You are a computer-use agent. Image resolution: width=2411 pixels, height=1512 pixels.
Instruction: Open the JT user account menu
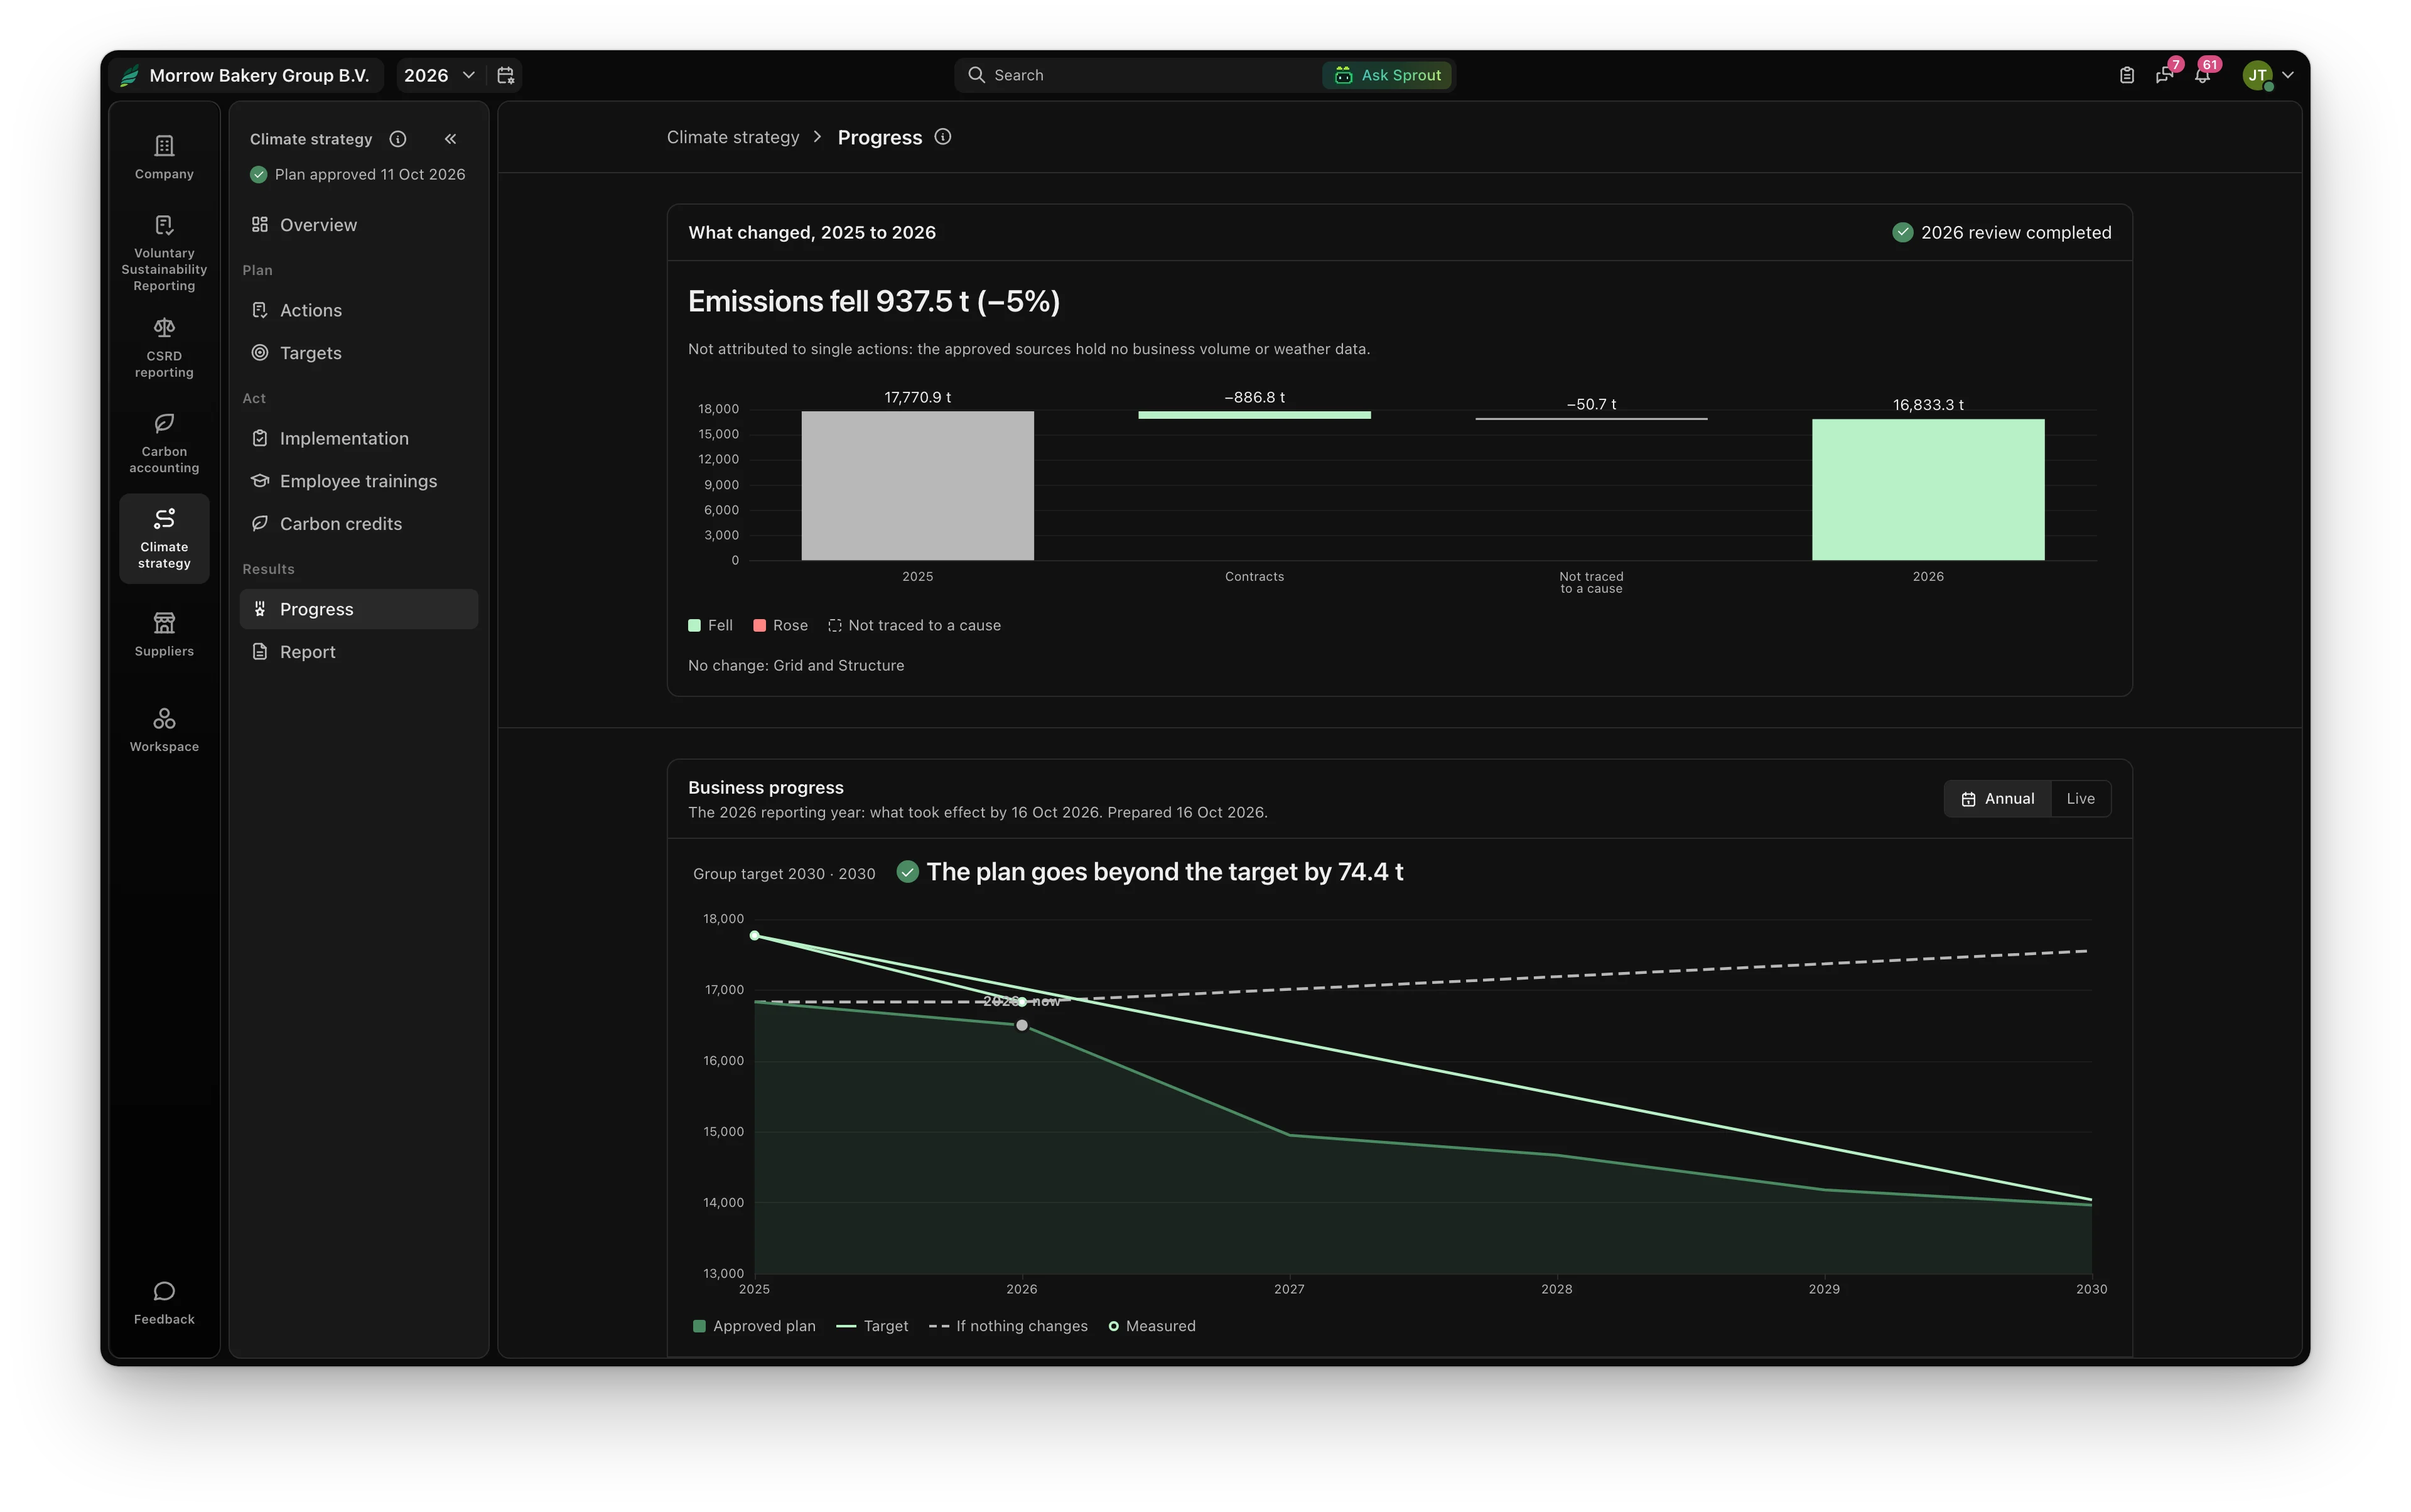tap(2268, 75)
